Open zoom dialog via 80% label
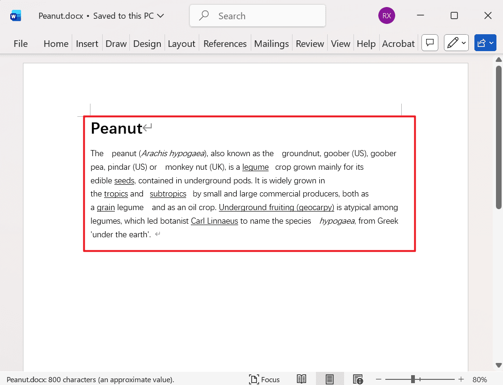 click(x=480, y=379)
